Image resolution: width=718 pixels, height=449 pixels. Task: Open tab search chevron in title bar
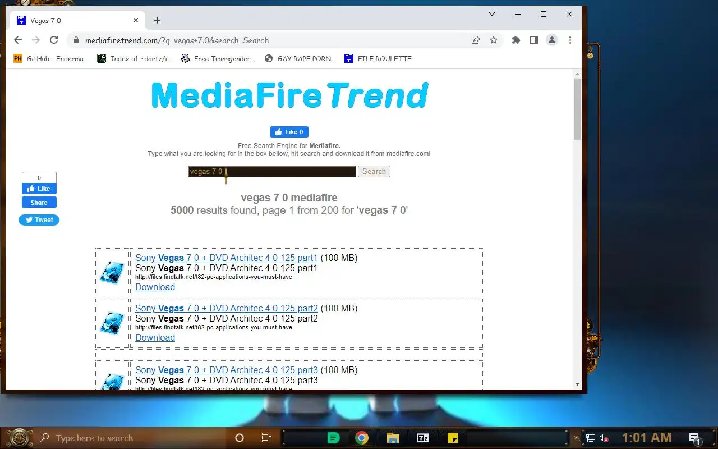[492, 14]
